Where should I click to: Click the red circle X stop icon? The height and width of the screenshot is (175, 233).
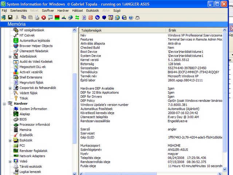click(44, 17)
